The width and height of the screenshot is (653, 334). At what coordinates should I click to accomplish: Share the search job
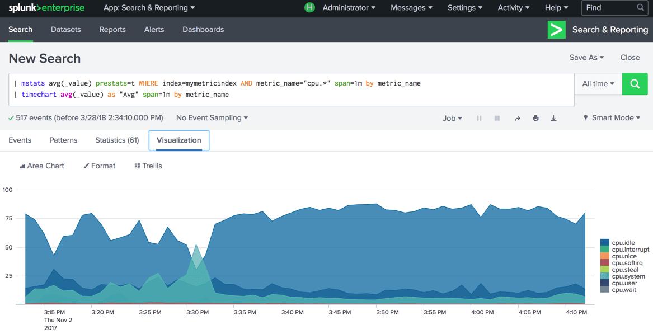517,118
